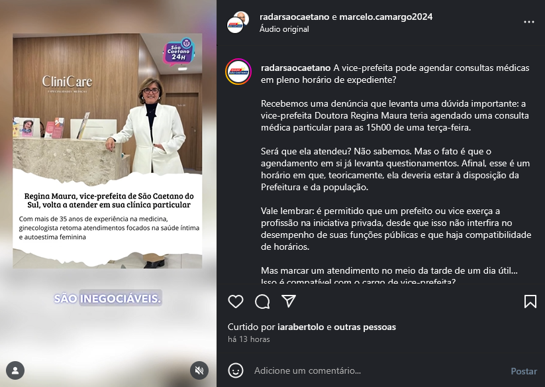The image size is (545, 387).
Task: Open Áudio original audio page
Action: click(x=284, y=29)
